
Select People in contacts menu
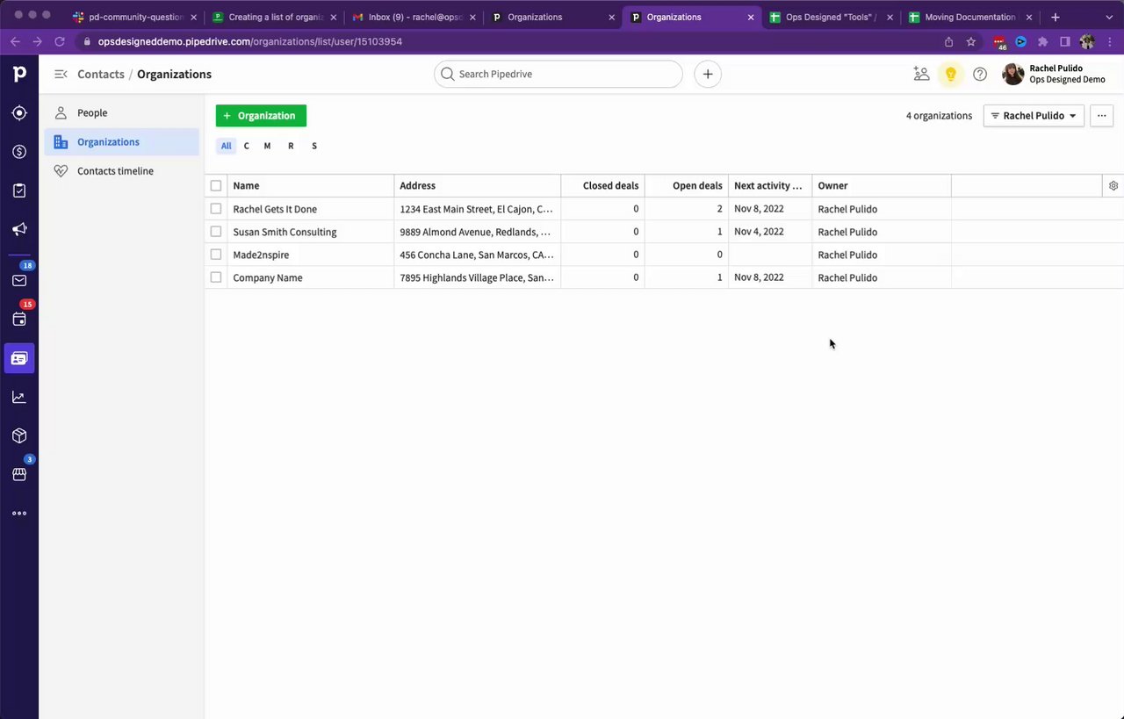tap(122, 113)
